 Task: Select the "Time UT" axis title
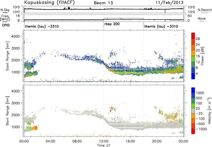coord(104,145)
